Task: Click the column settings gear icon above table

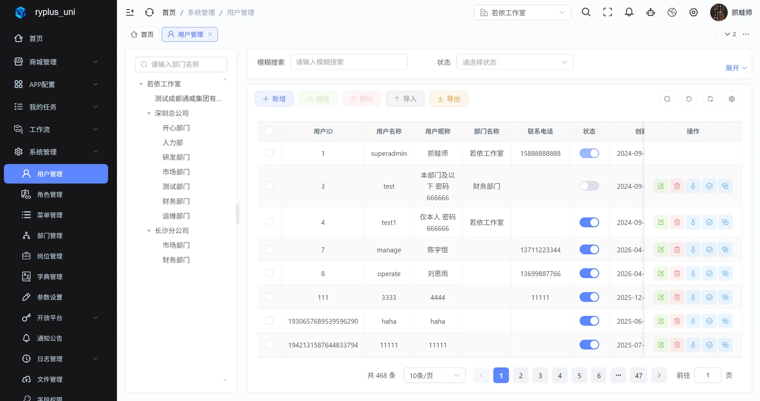Action: point(731,99)
